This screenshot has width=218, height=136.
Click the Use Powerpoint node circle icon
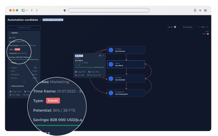111,93
